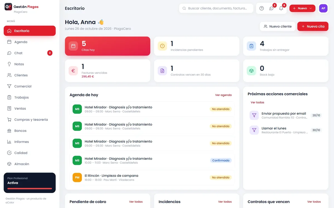Screen dimensions: 334x208
Task: Open chat messages icon in top bar
Action: point(271,8)
